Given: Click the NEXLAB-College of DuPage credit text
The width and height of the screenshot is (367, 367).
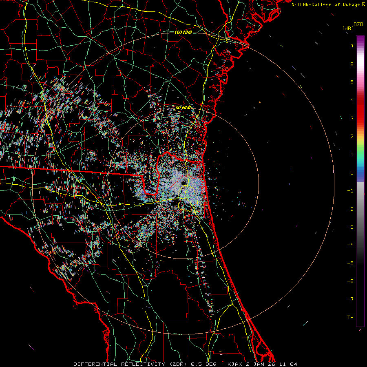Looking at the screenshot, I should pyautogui.click(x=328, y=4).
